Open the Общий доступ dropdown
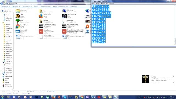This screenshot has height=99, width=176. click(27, 7)
